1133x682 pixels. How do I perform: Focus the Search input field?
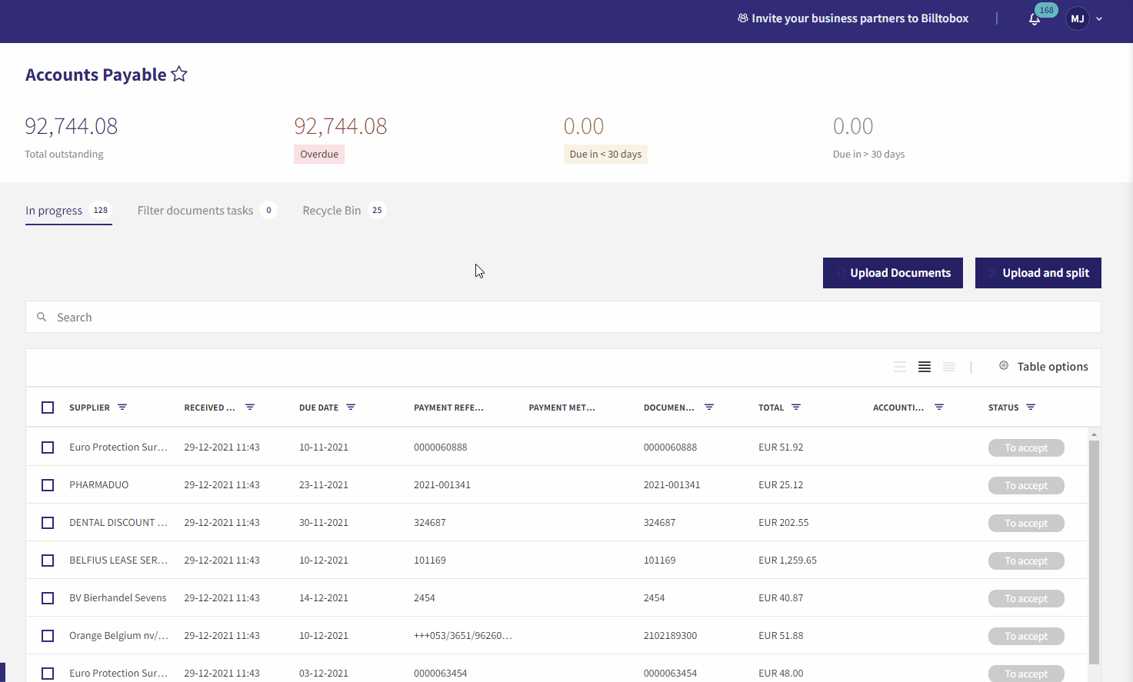tap(563, 317)
